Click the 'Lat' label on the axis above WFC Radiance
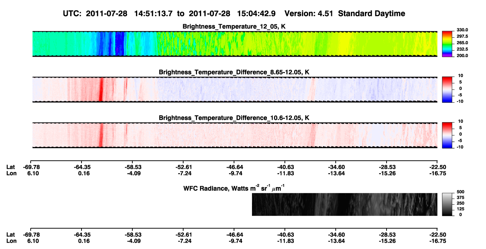This screenshot has width=486, height=249. tap(10, 167)
